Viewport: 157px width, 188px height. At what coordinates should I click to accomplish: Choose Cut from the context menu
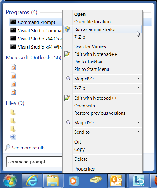(x=78, y=142)
